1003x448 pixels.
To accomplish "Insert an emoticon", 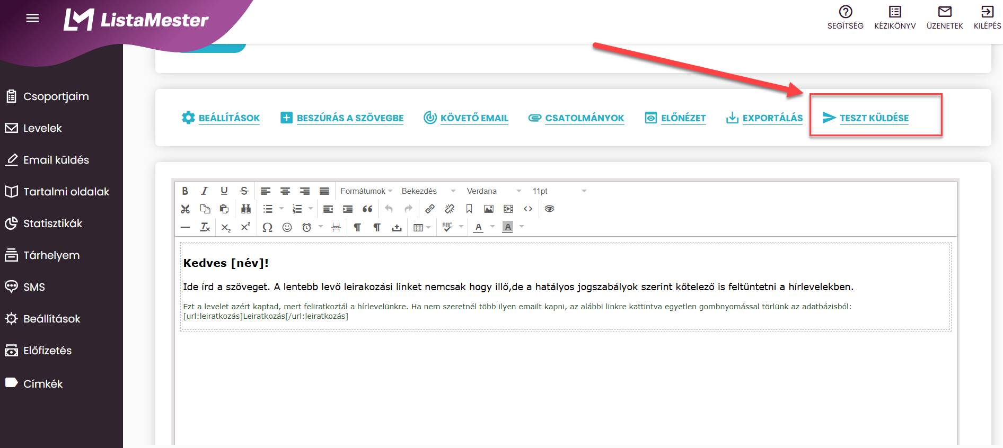I will point(287,227).
